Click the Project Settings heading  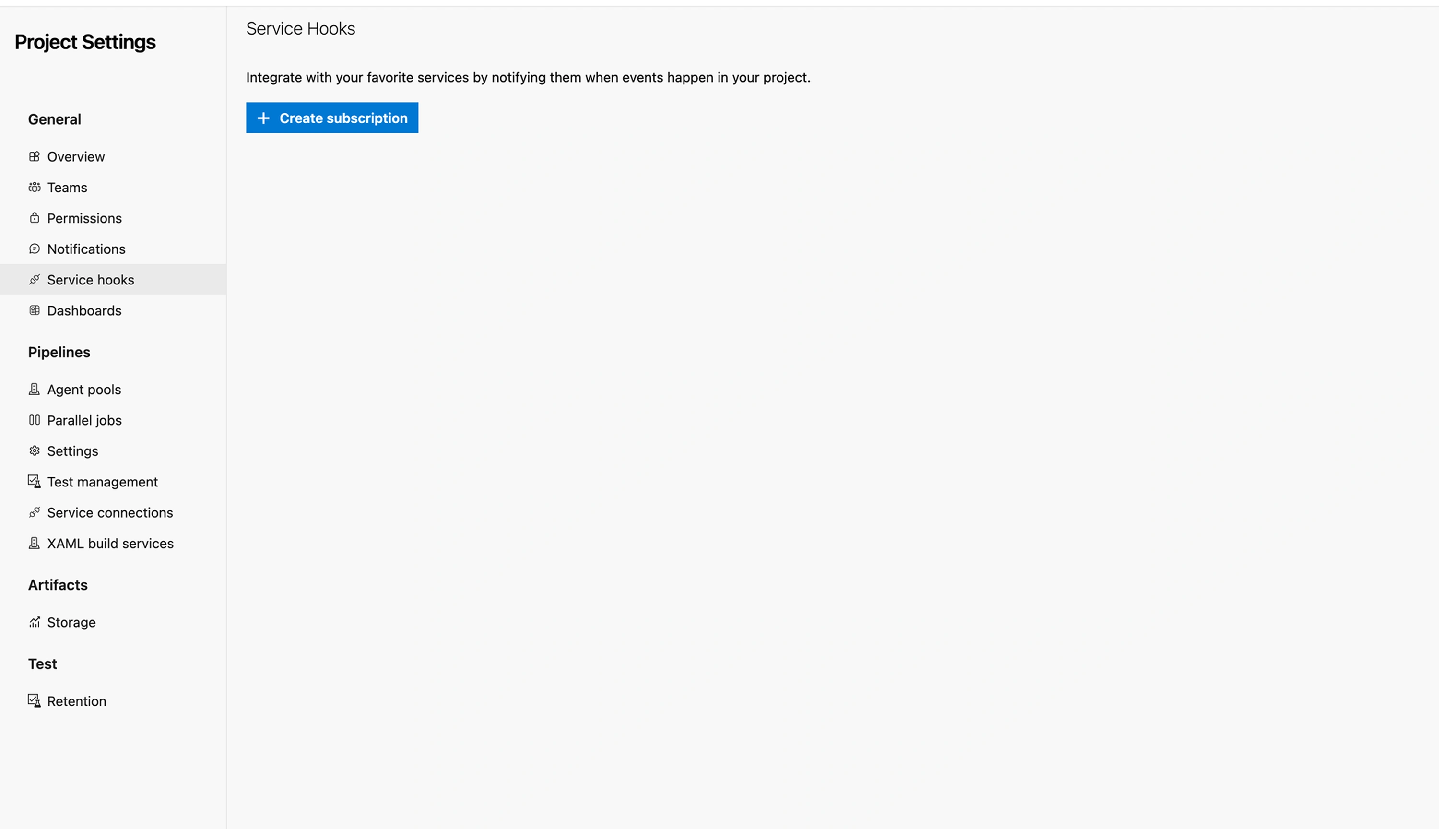pos(85,42)
